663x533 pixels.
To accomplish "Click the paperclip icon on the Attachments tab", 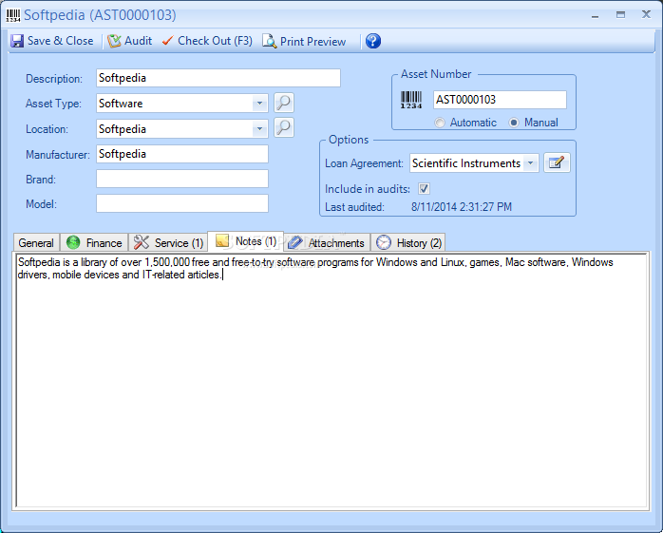I will (x=295, y=242).
